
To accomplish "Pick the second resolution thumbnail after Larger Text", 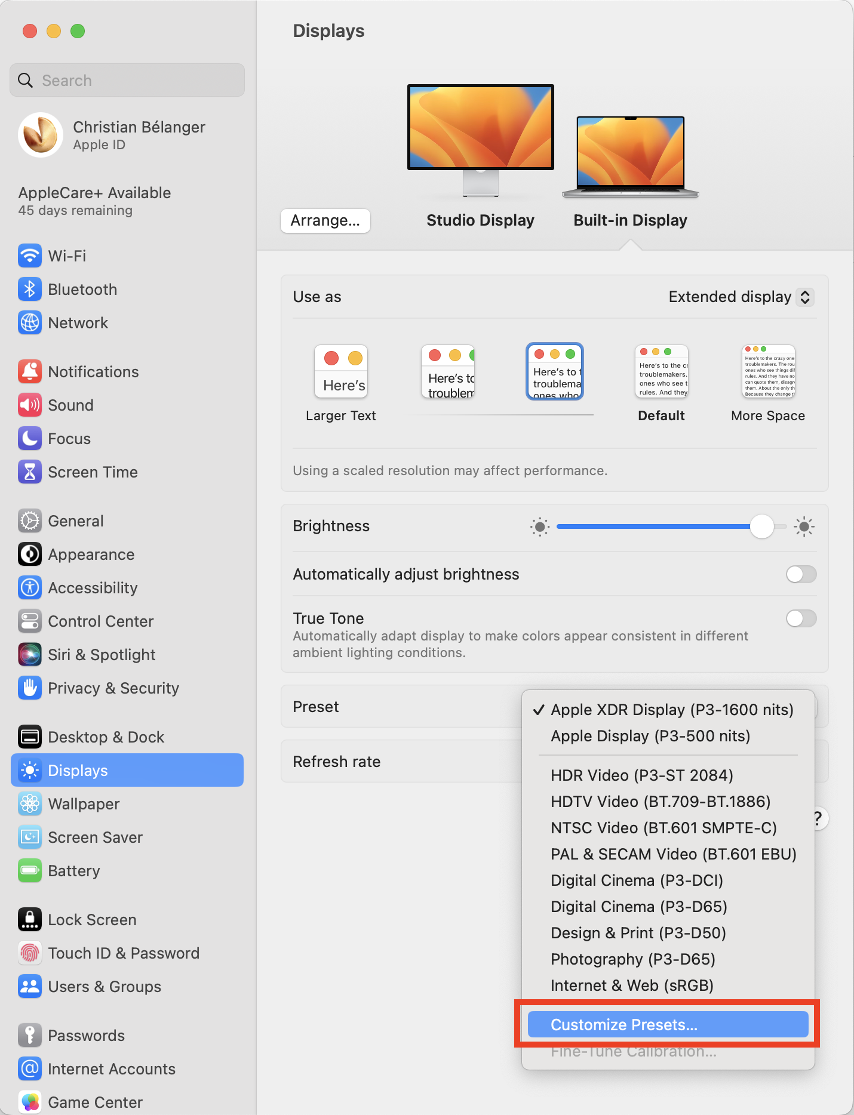I will pos(448,371).
